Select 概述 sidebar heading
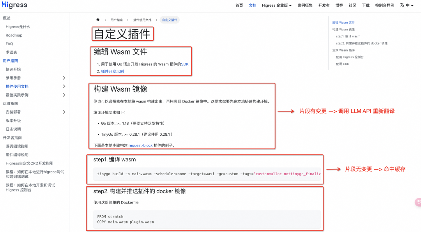 7,18
